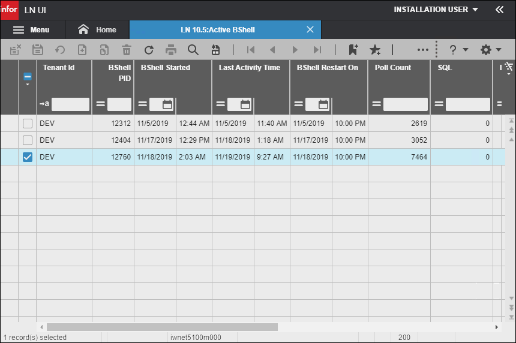Open the dropdown under the select-all checkbox

(x=28, y=85)
